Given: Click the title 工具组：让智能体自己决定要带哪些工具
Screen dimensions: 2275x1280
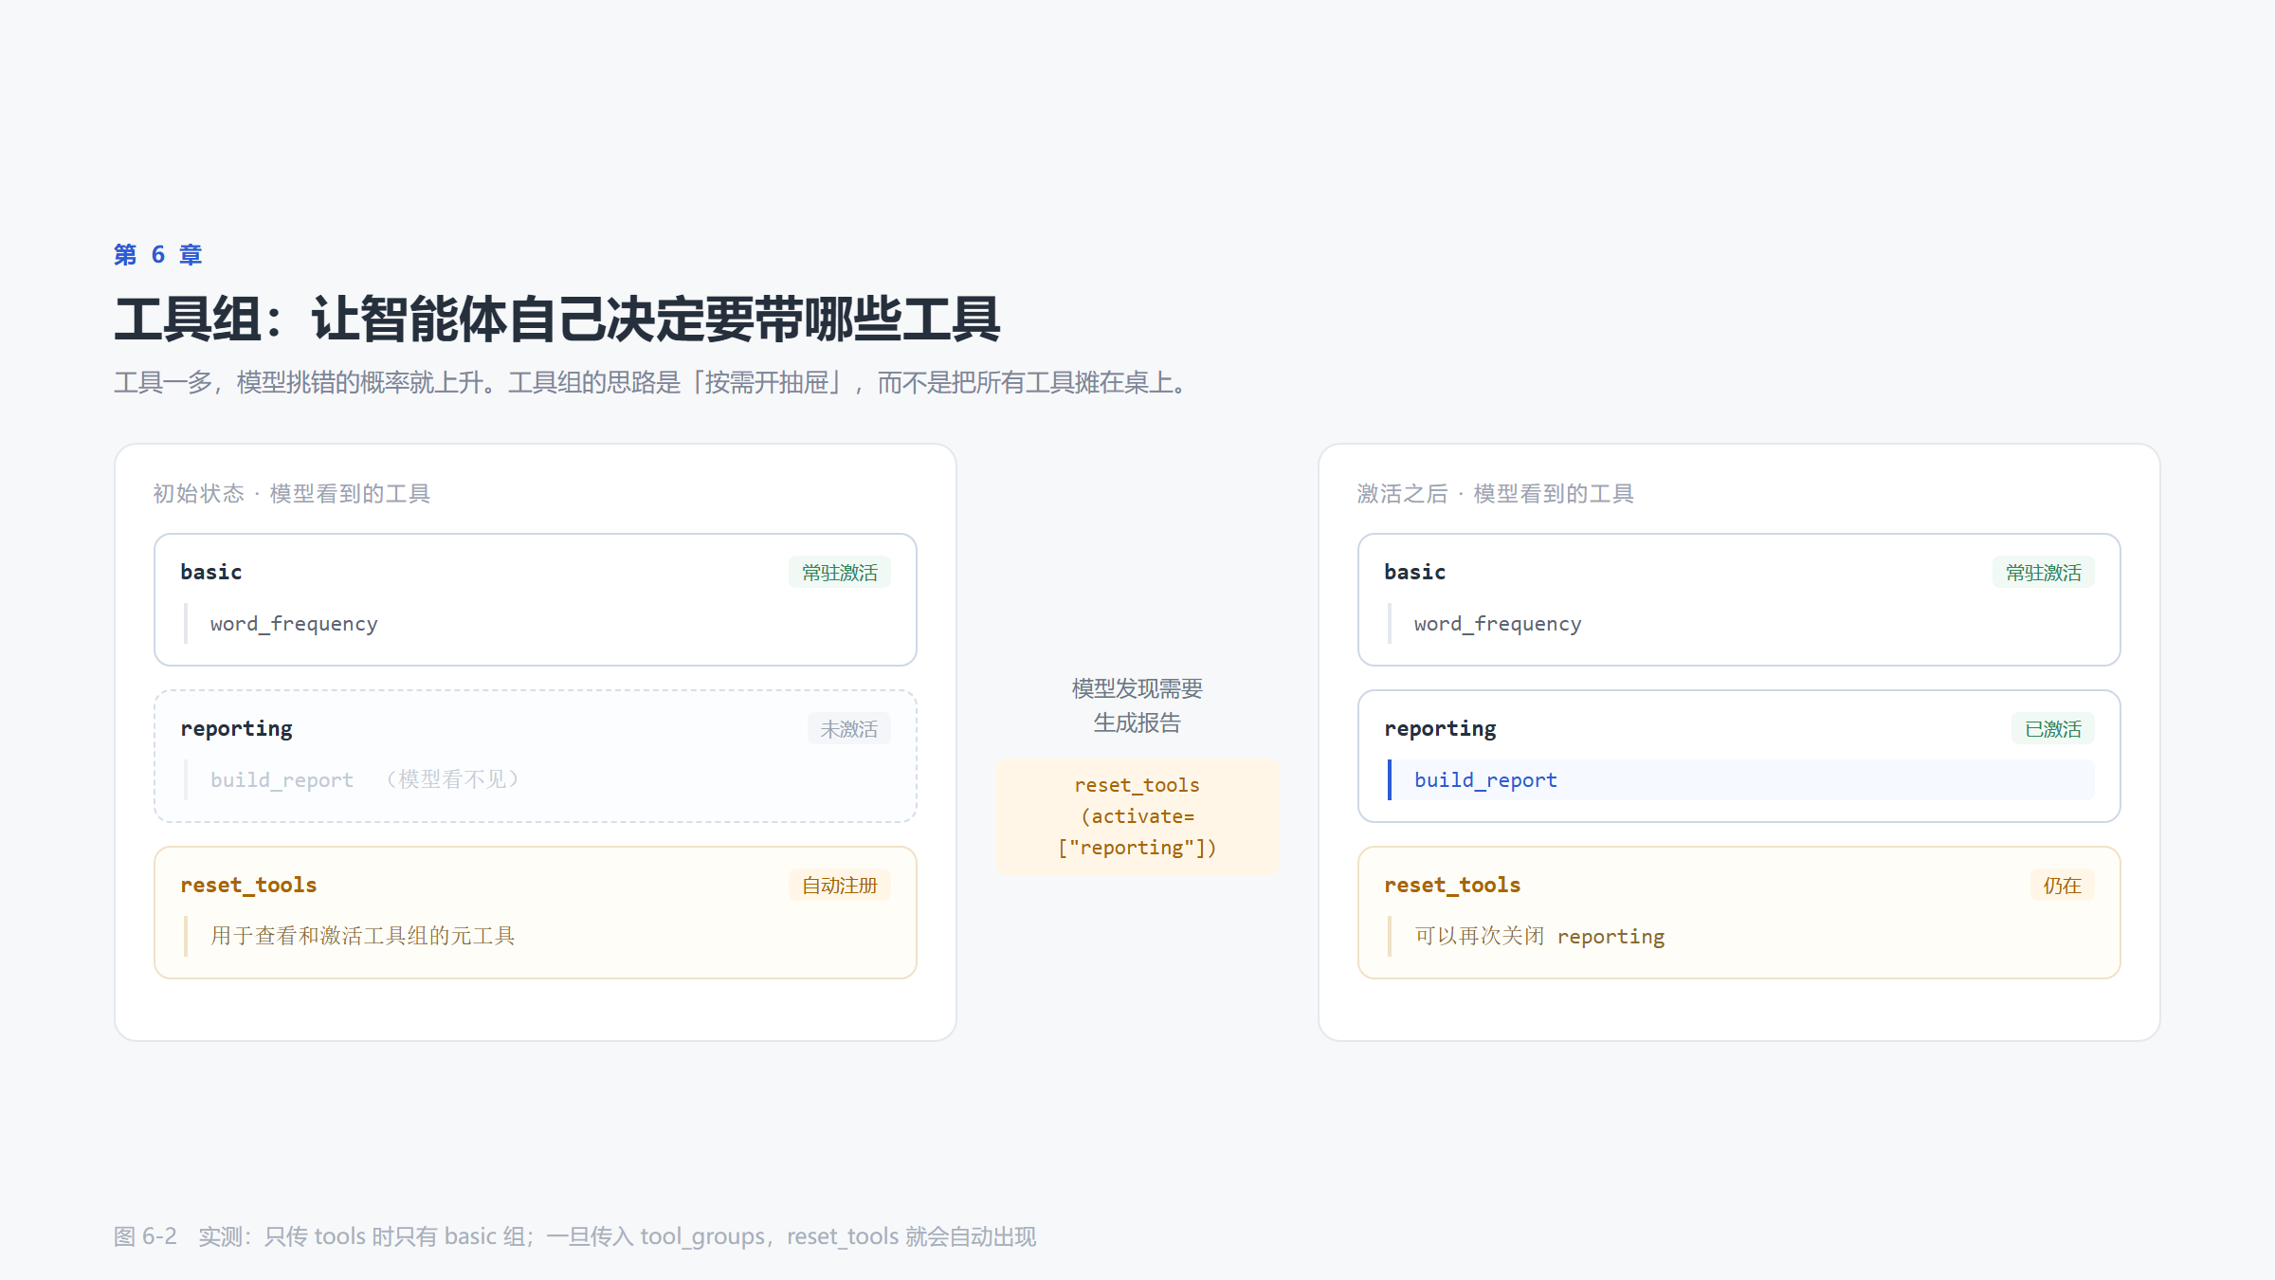Looking at the screenshot, I should pyautogui.click(x=557, y=319).
